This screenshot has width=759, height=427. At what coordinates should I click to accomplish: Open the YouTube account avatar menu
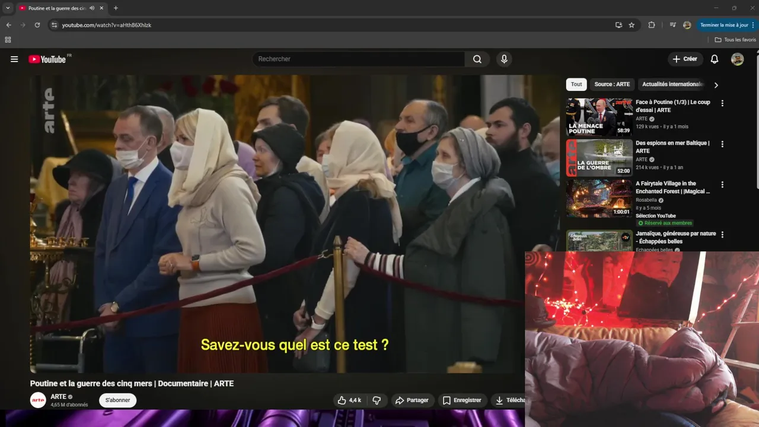pyautogui.click(x=737, y=59)
